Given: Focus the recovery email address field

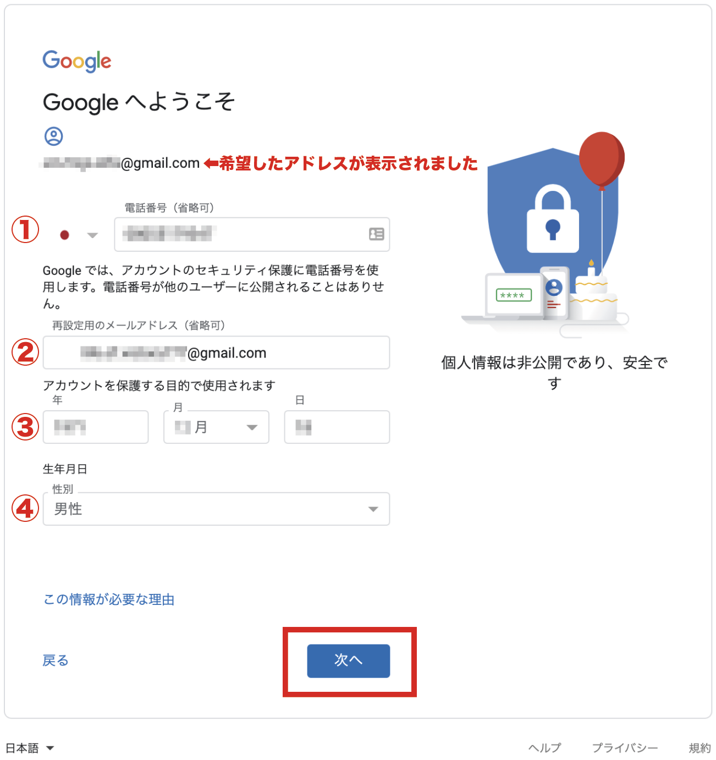Looking at the screenshot, I should pyautogui.click(x=216, y=353).
